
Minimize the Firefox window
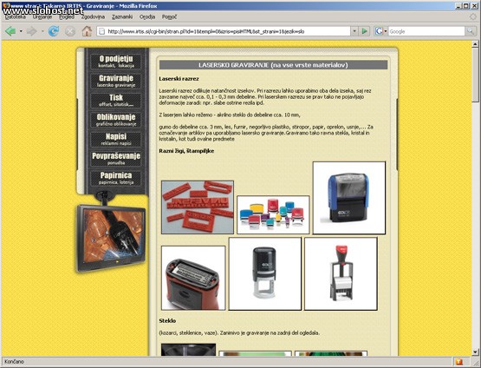click(458, 6)
